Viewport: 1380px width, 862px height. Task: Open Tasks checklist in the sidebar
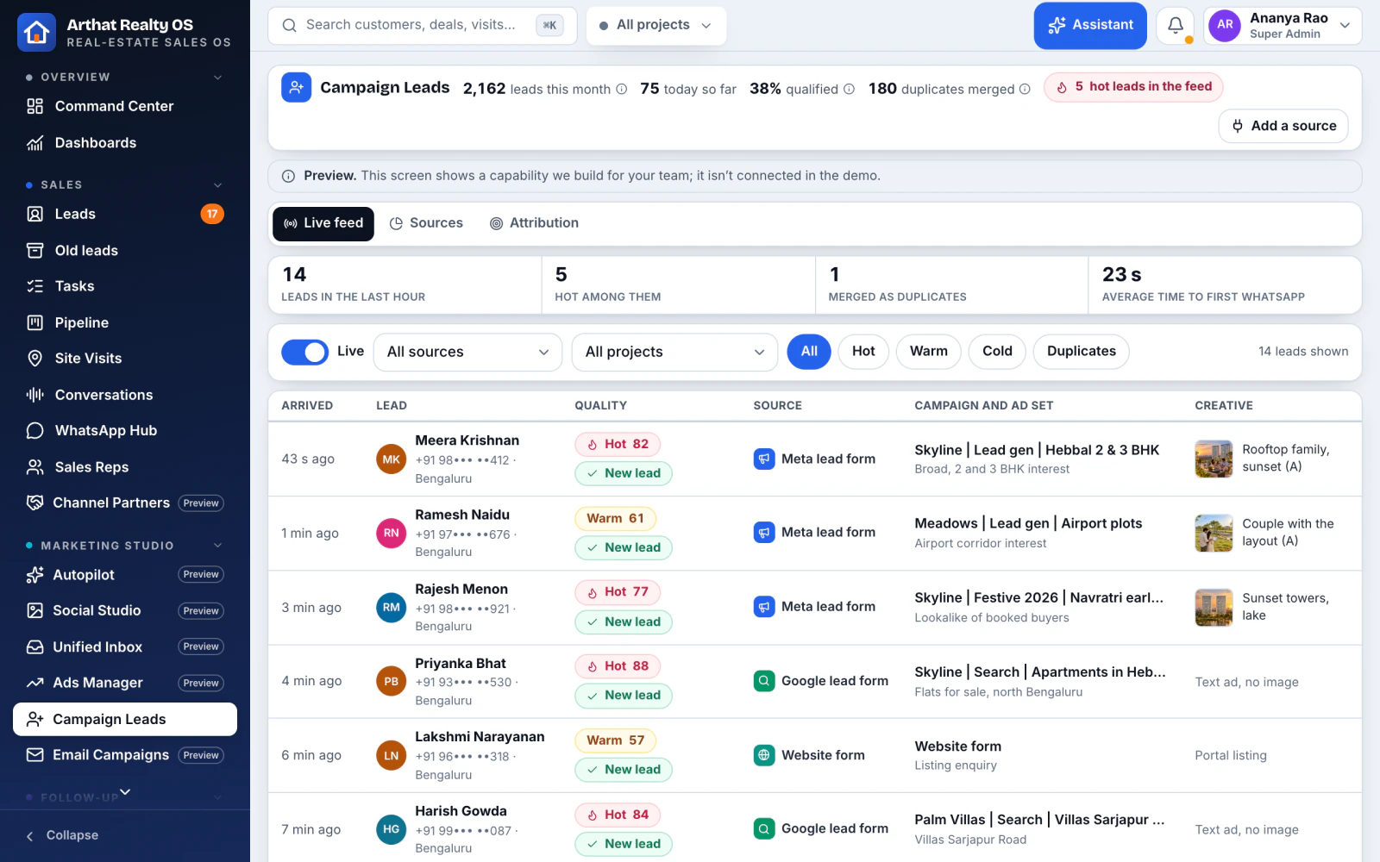click(125, 286)
